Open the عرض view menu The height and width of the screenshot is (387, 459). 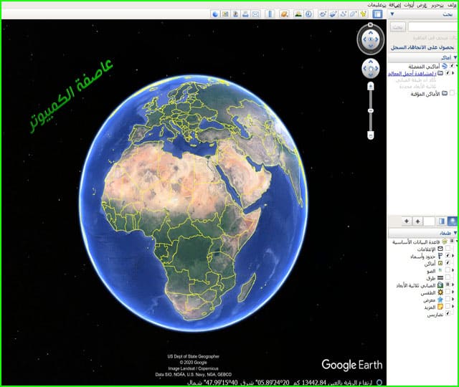tap(422, 5)
